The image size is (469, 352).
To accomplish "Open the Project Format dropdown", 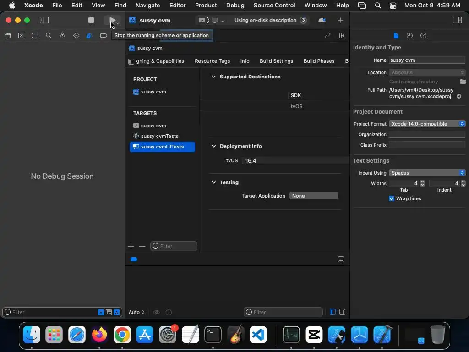I will coord(427,124).
